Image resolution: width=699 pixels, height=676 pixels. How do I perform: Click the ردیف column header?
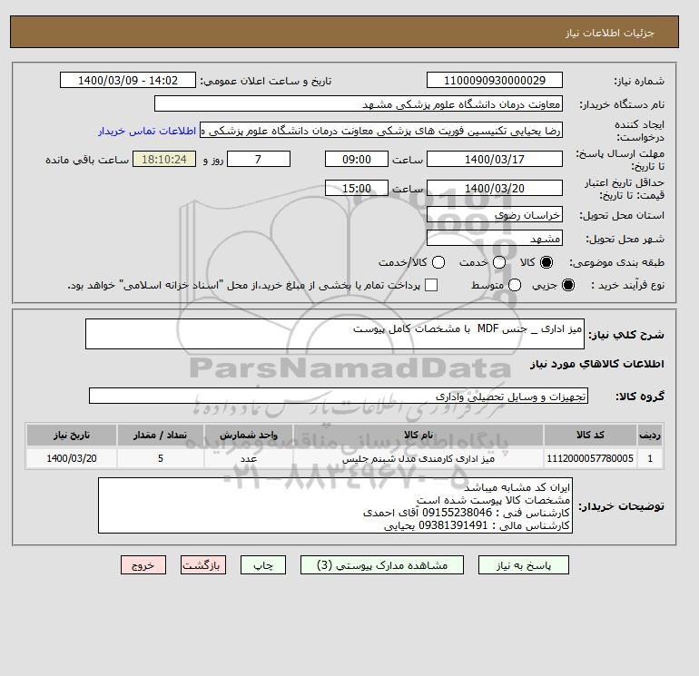[650, 435]
